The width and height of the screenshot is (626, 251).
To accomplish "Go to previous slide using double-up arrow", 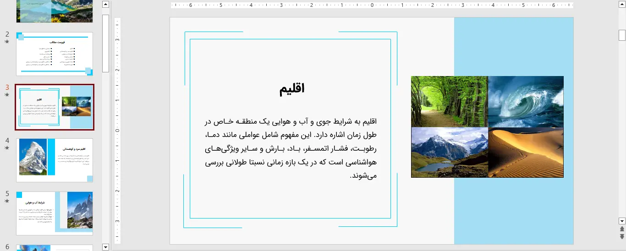I will pos(622,229).
